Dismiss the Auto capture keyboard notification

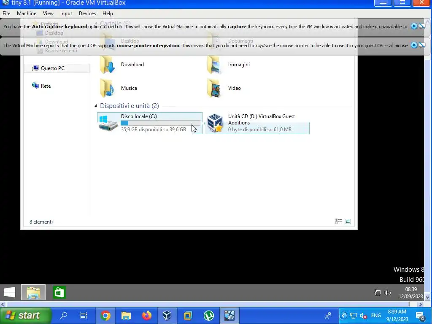[x=414, y=26]
